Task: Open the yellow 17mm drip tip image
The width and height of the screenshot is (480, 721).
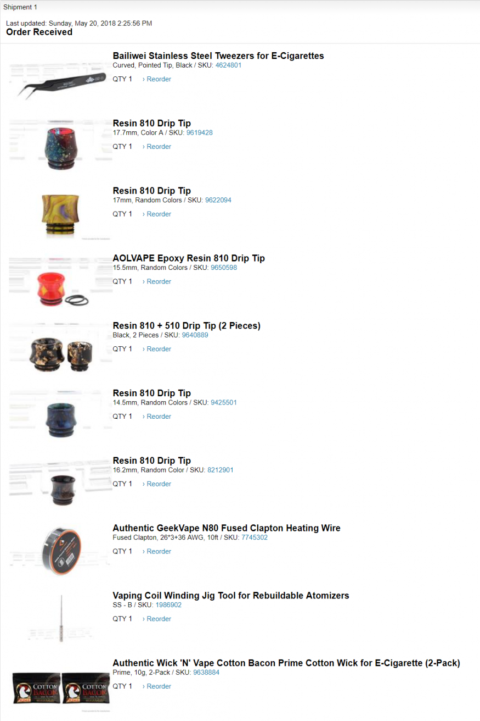Action: [60, 215]
